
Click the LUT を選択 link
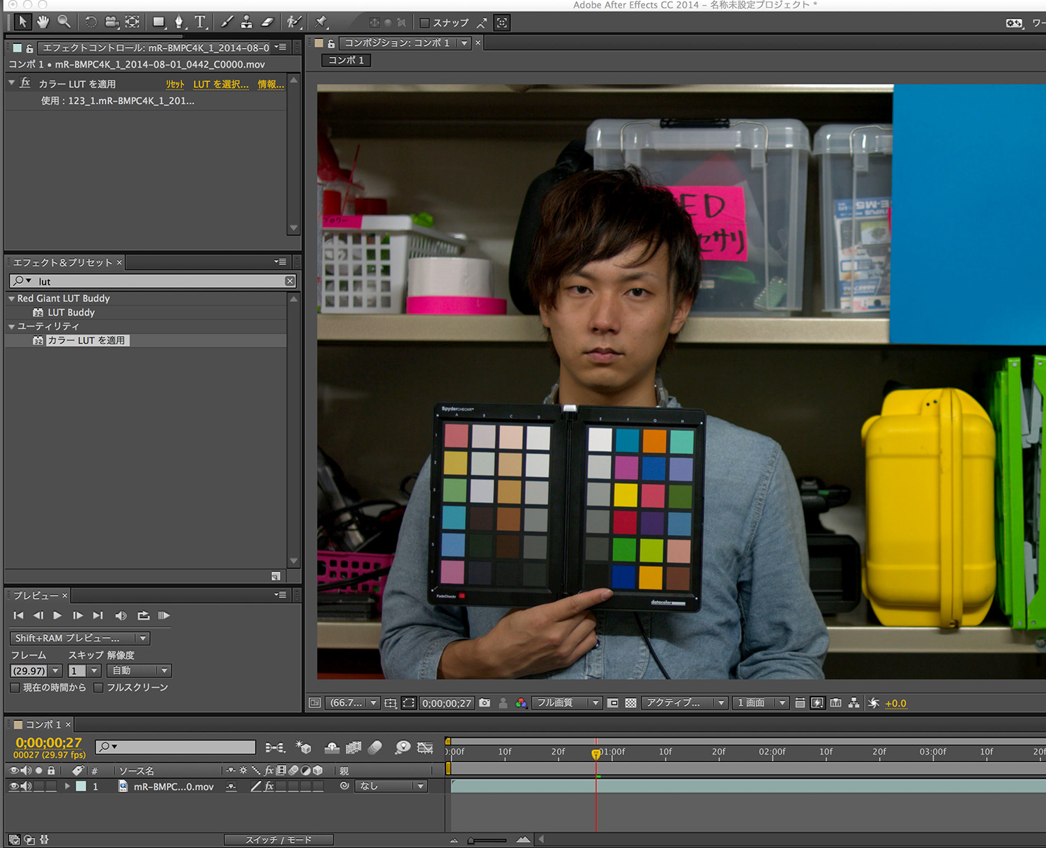point(220,84)
